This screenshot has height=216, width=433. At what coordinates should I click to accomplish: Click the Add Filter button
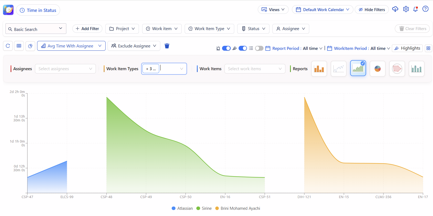87,29
